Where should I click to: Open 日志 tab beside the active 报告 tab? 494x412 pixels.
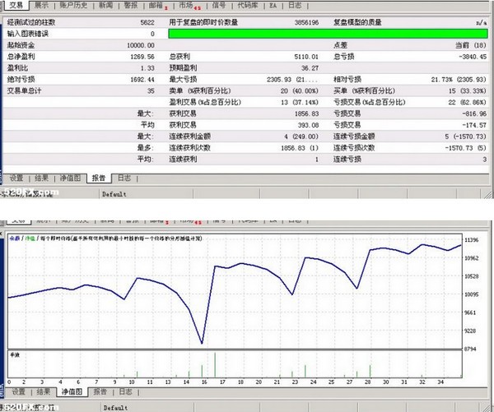point(123,177)
